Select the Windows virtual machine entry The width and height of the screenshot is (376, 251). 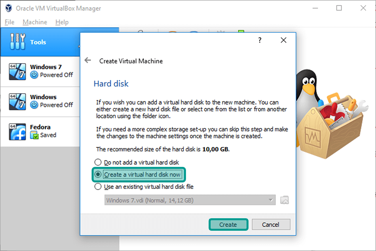tap(40, 102)
